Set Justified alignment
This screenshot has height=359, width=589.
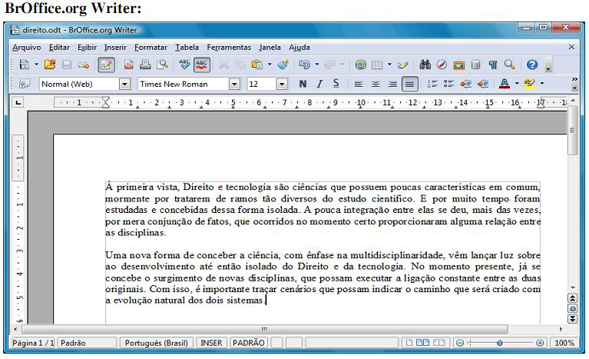click(x=410, y=85)
